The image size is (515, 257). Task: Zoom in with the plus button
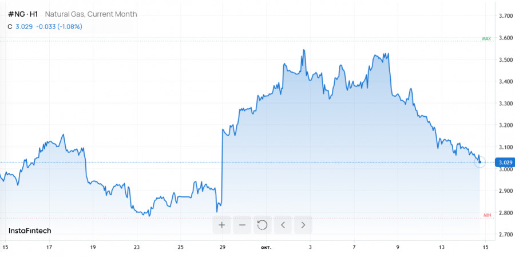click(x=221, y=225)
